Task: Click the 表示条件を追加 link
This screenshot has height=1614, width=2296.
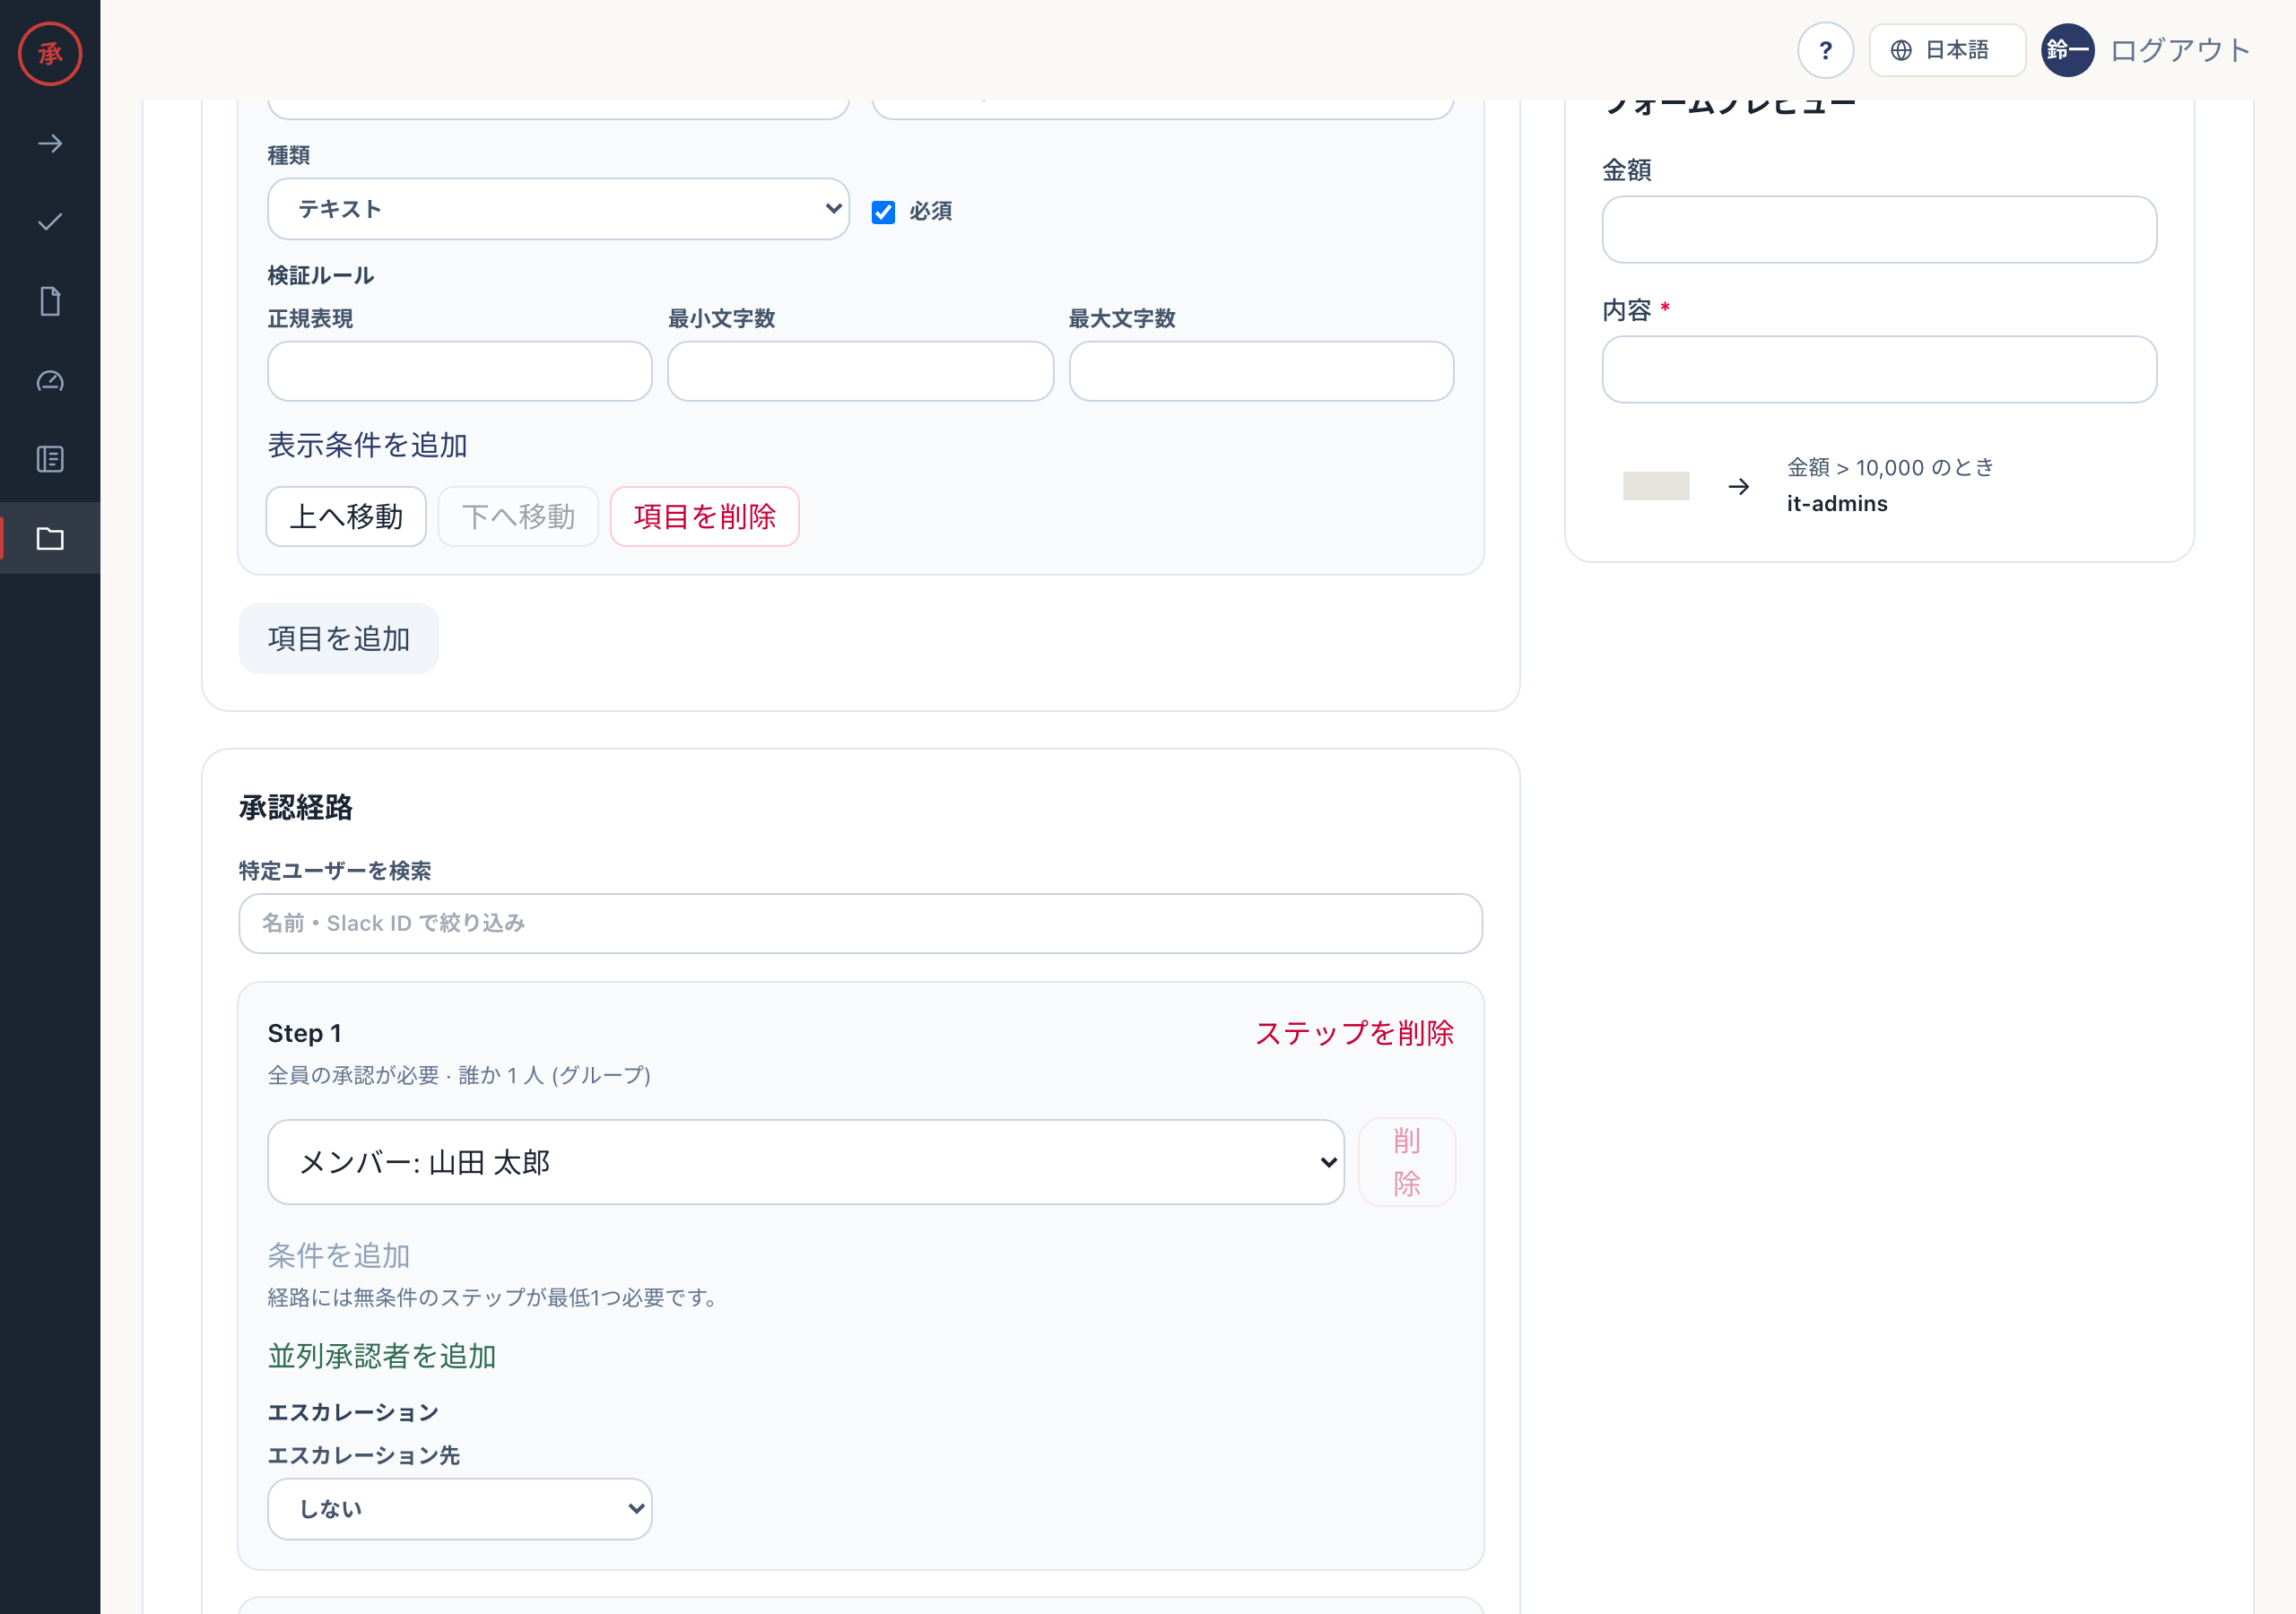Action: (367, 445)
